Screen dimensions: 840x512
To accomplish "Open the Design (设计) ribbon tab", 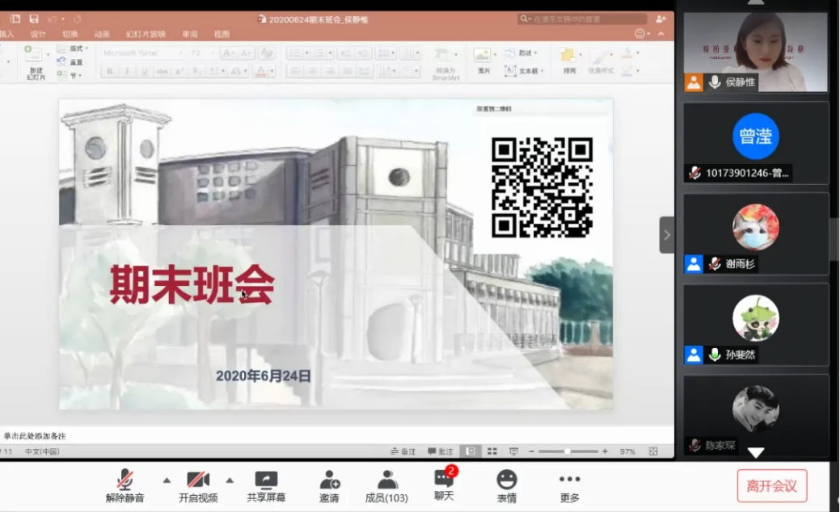I will point(38,34).
